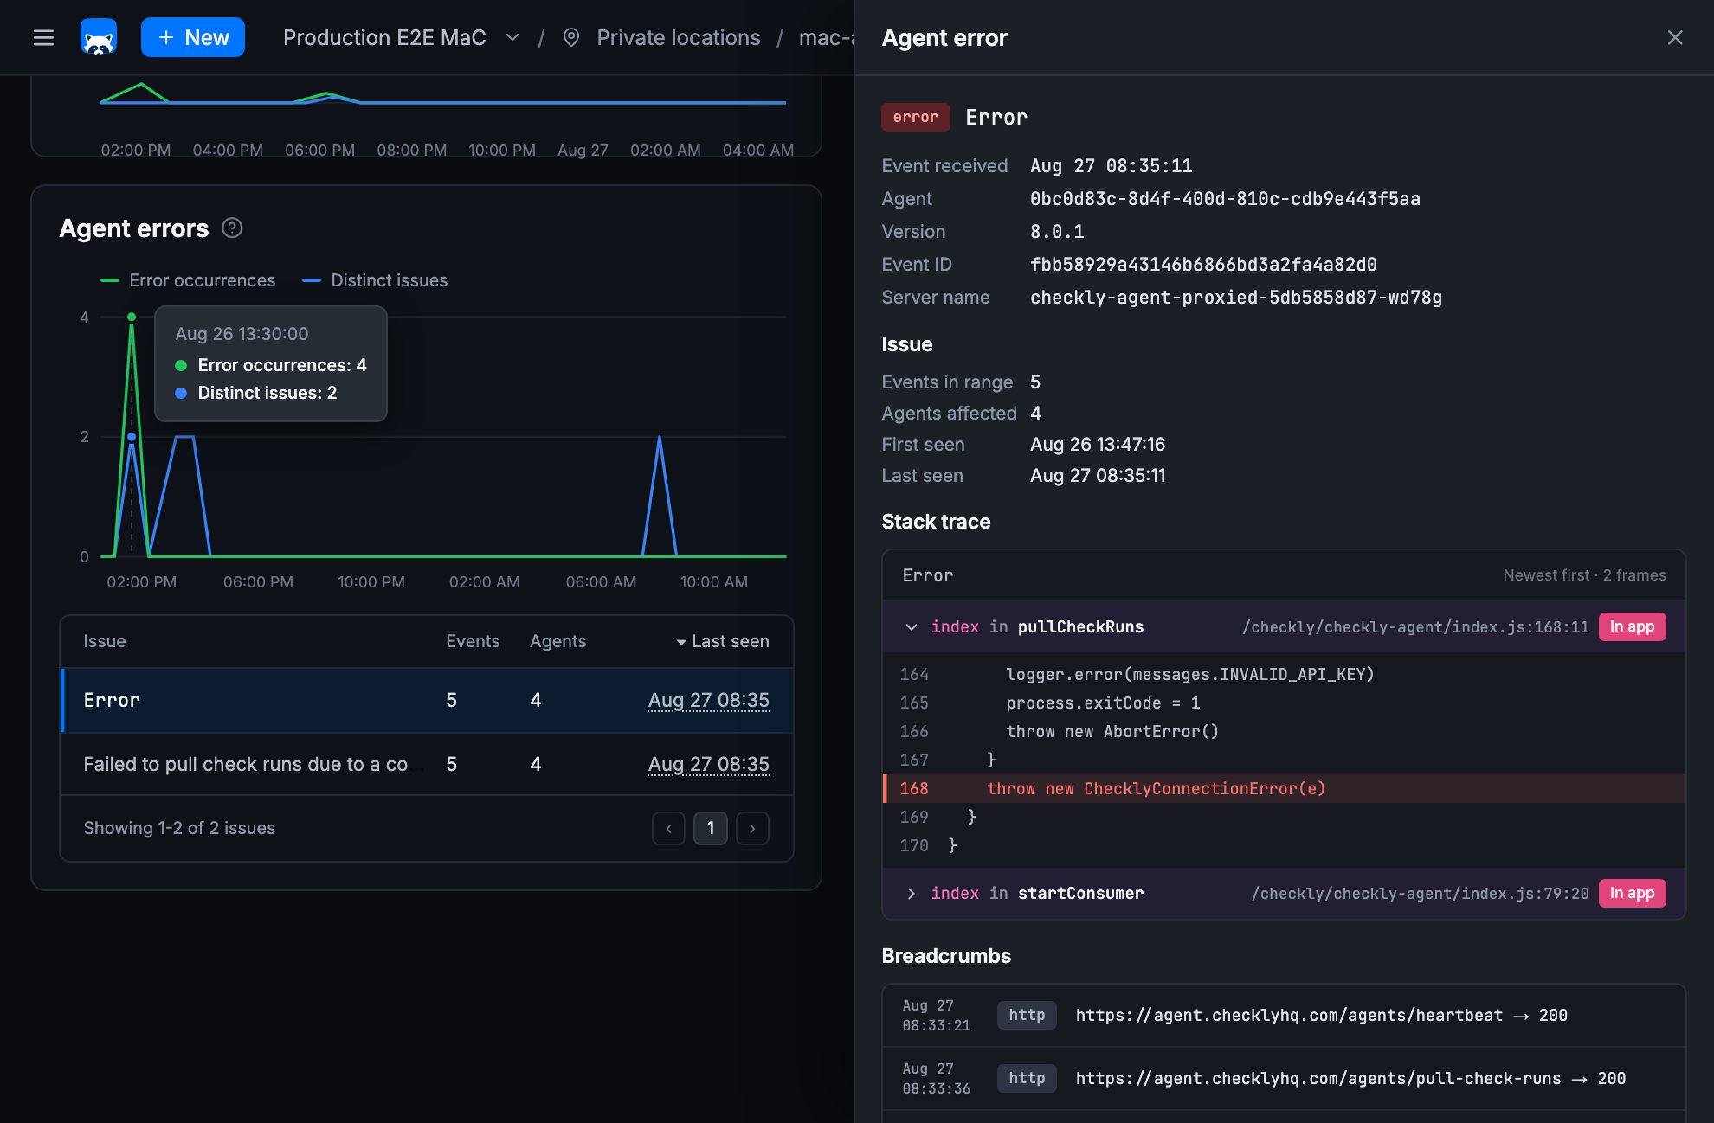Click the Newest first 2 frames label
This screenshot has width=1714, height=1123.
pyautogui.click(x=1584, y=575)
